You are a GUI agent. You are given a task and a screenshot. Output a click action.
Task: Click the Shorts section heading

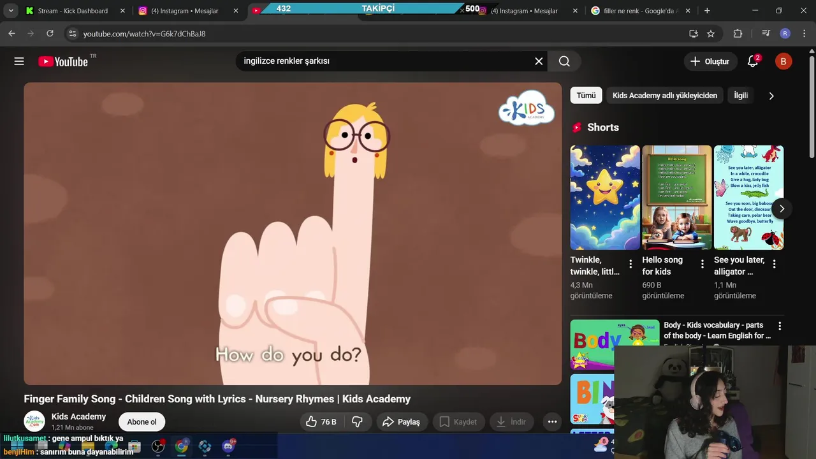(603, 127)
